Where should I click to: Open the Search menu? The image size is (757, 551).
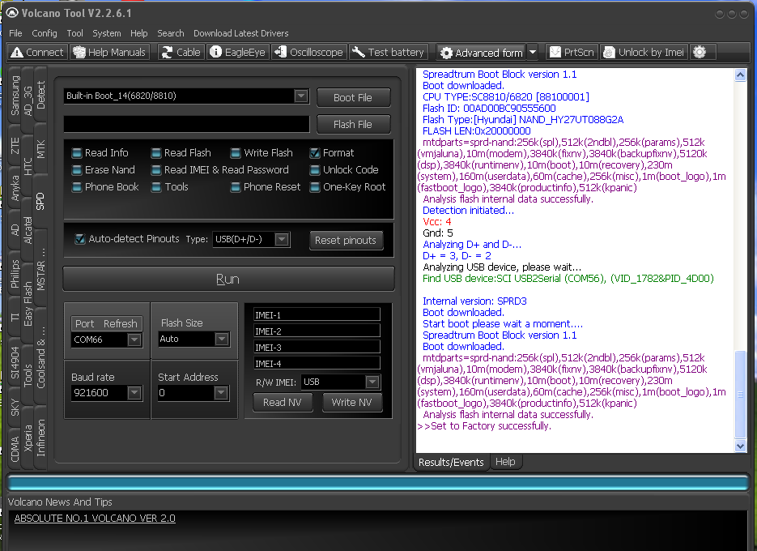point(170,33)
